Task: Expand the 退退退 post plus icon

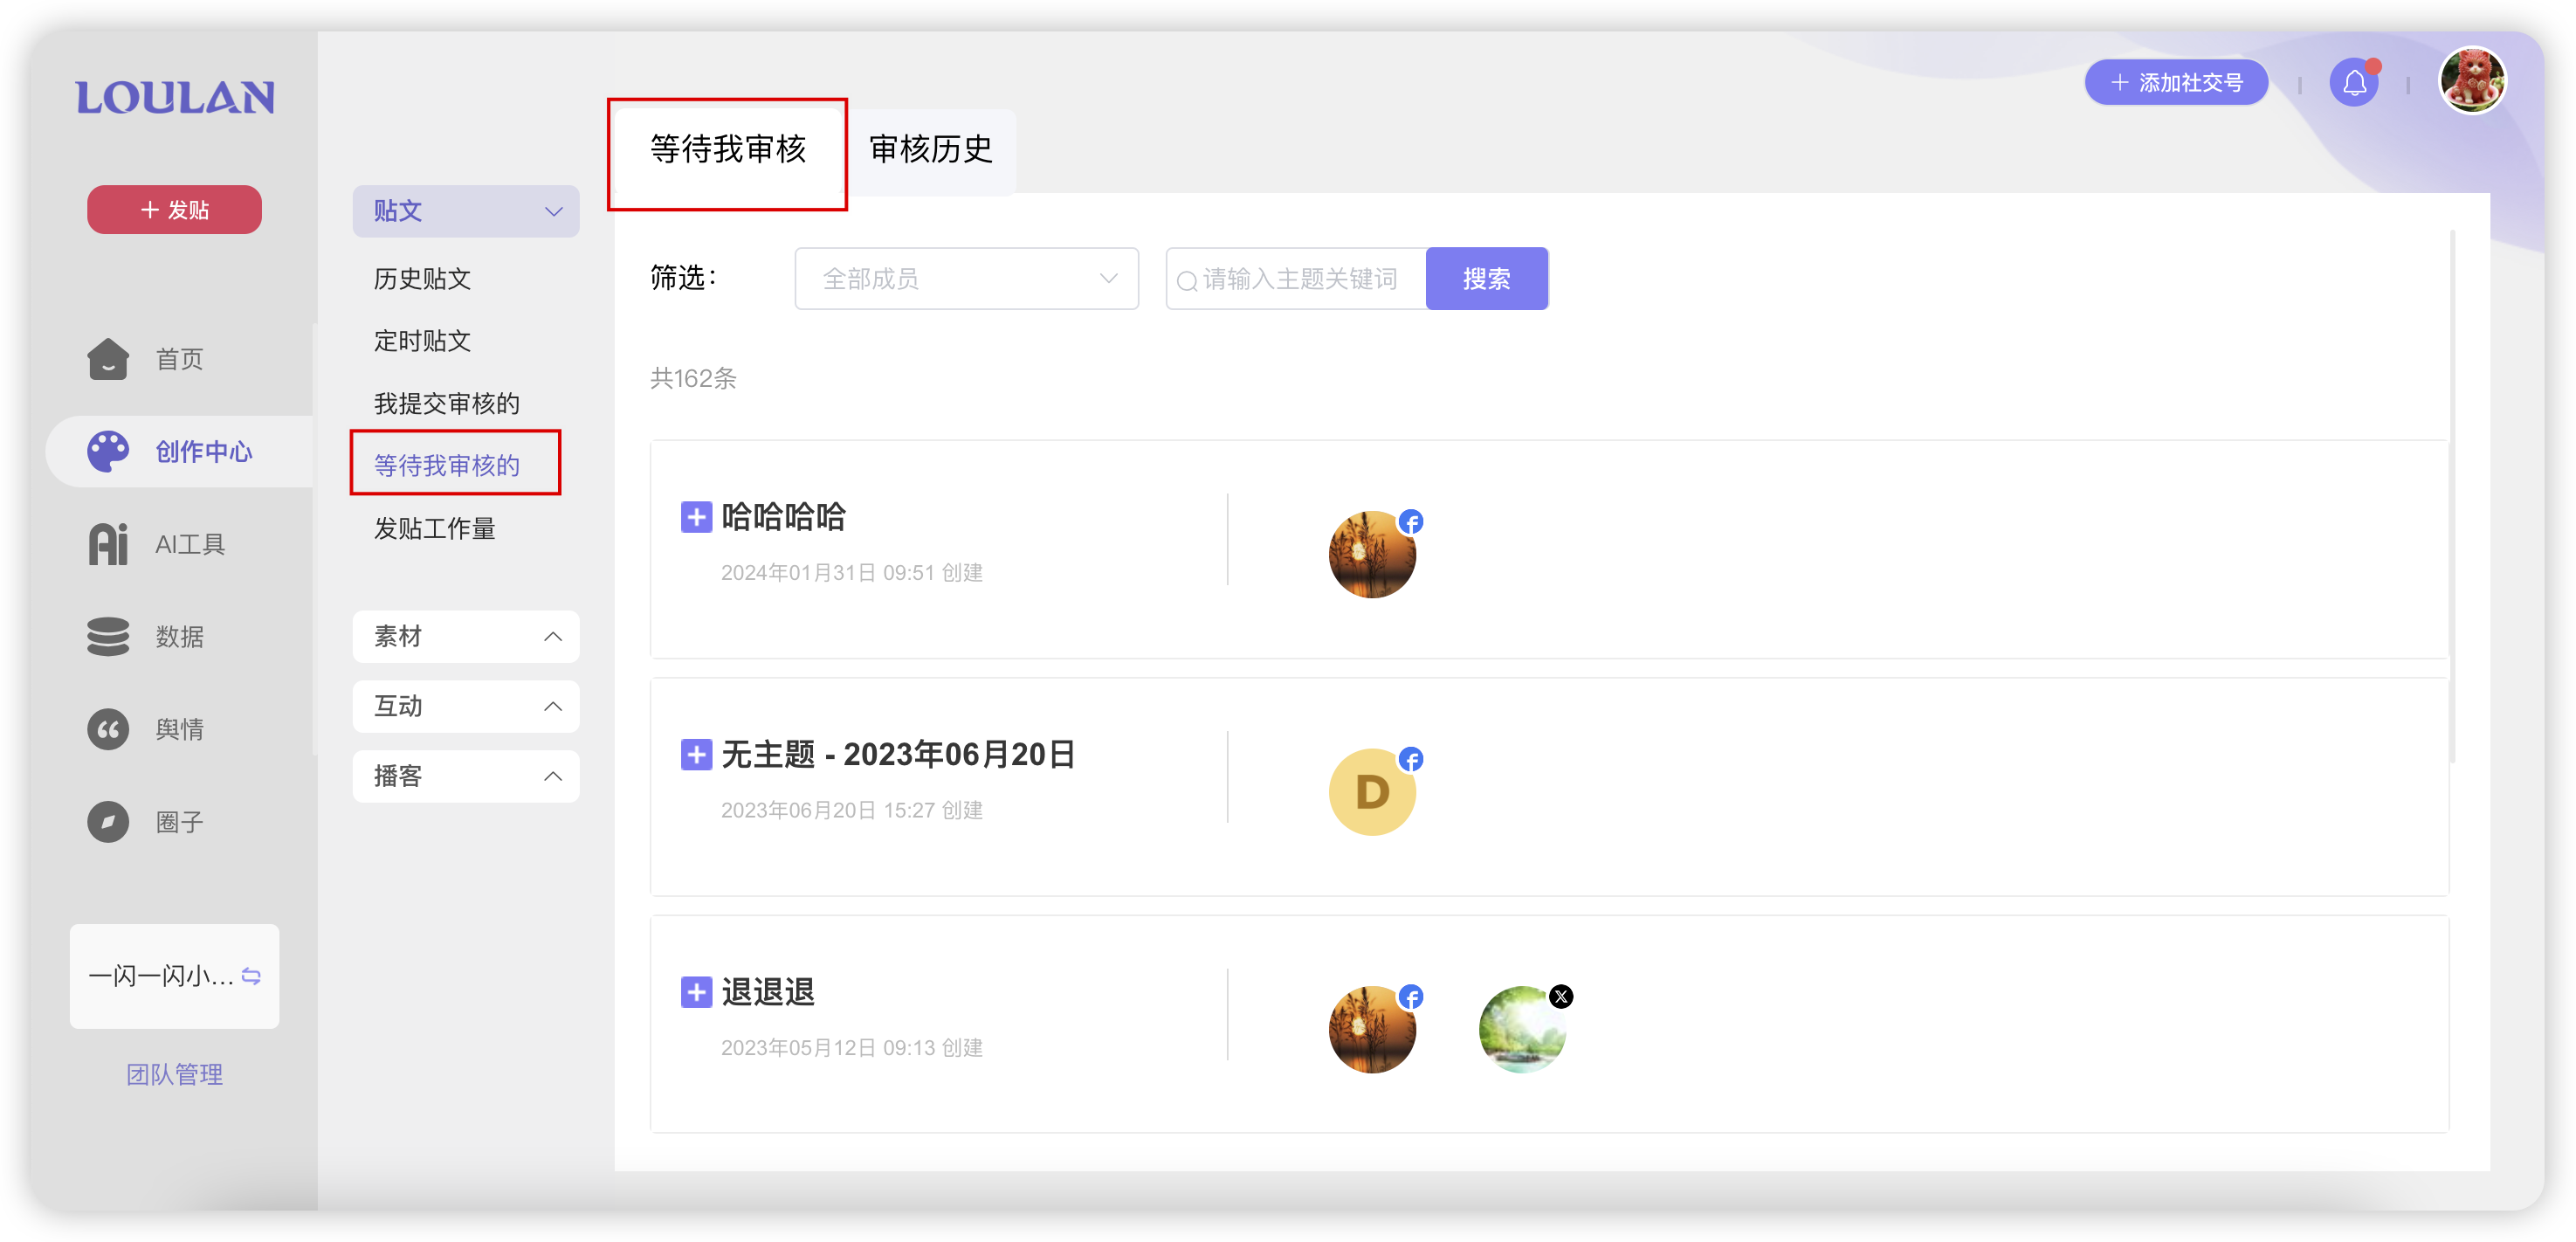Action: click(x=696, y=992)
